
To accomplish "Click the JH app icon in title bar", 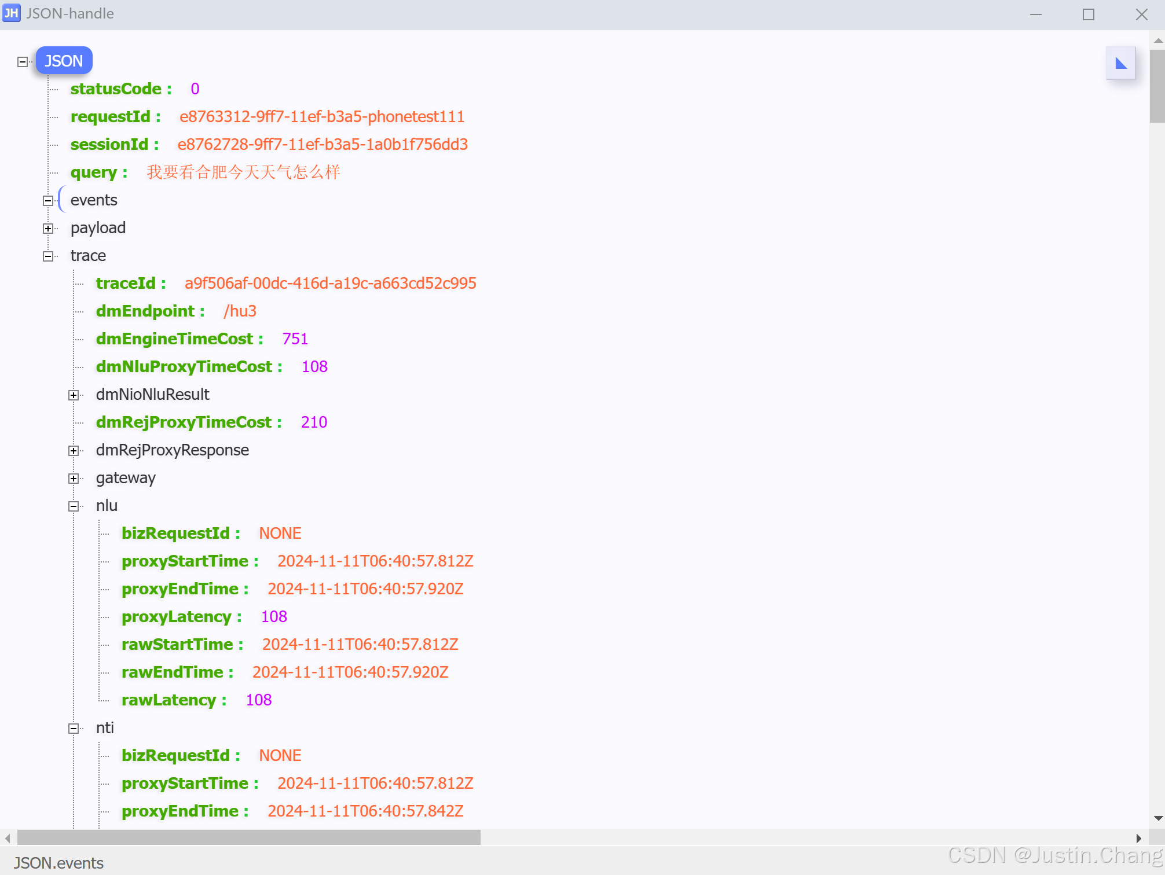I will (x=12, y=13).
